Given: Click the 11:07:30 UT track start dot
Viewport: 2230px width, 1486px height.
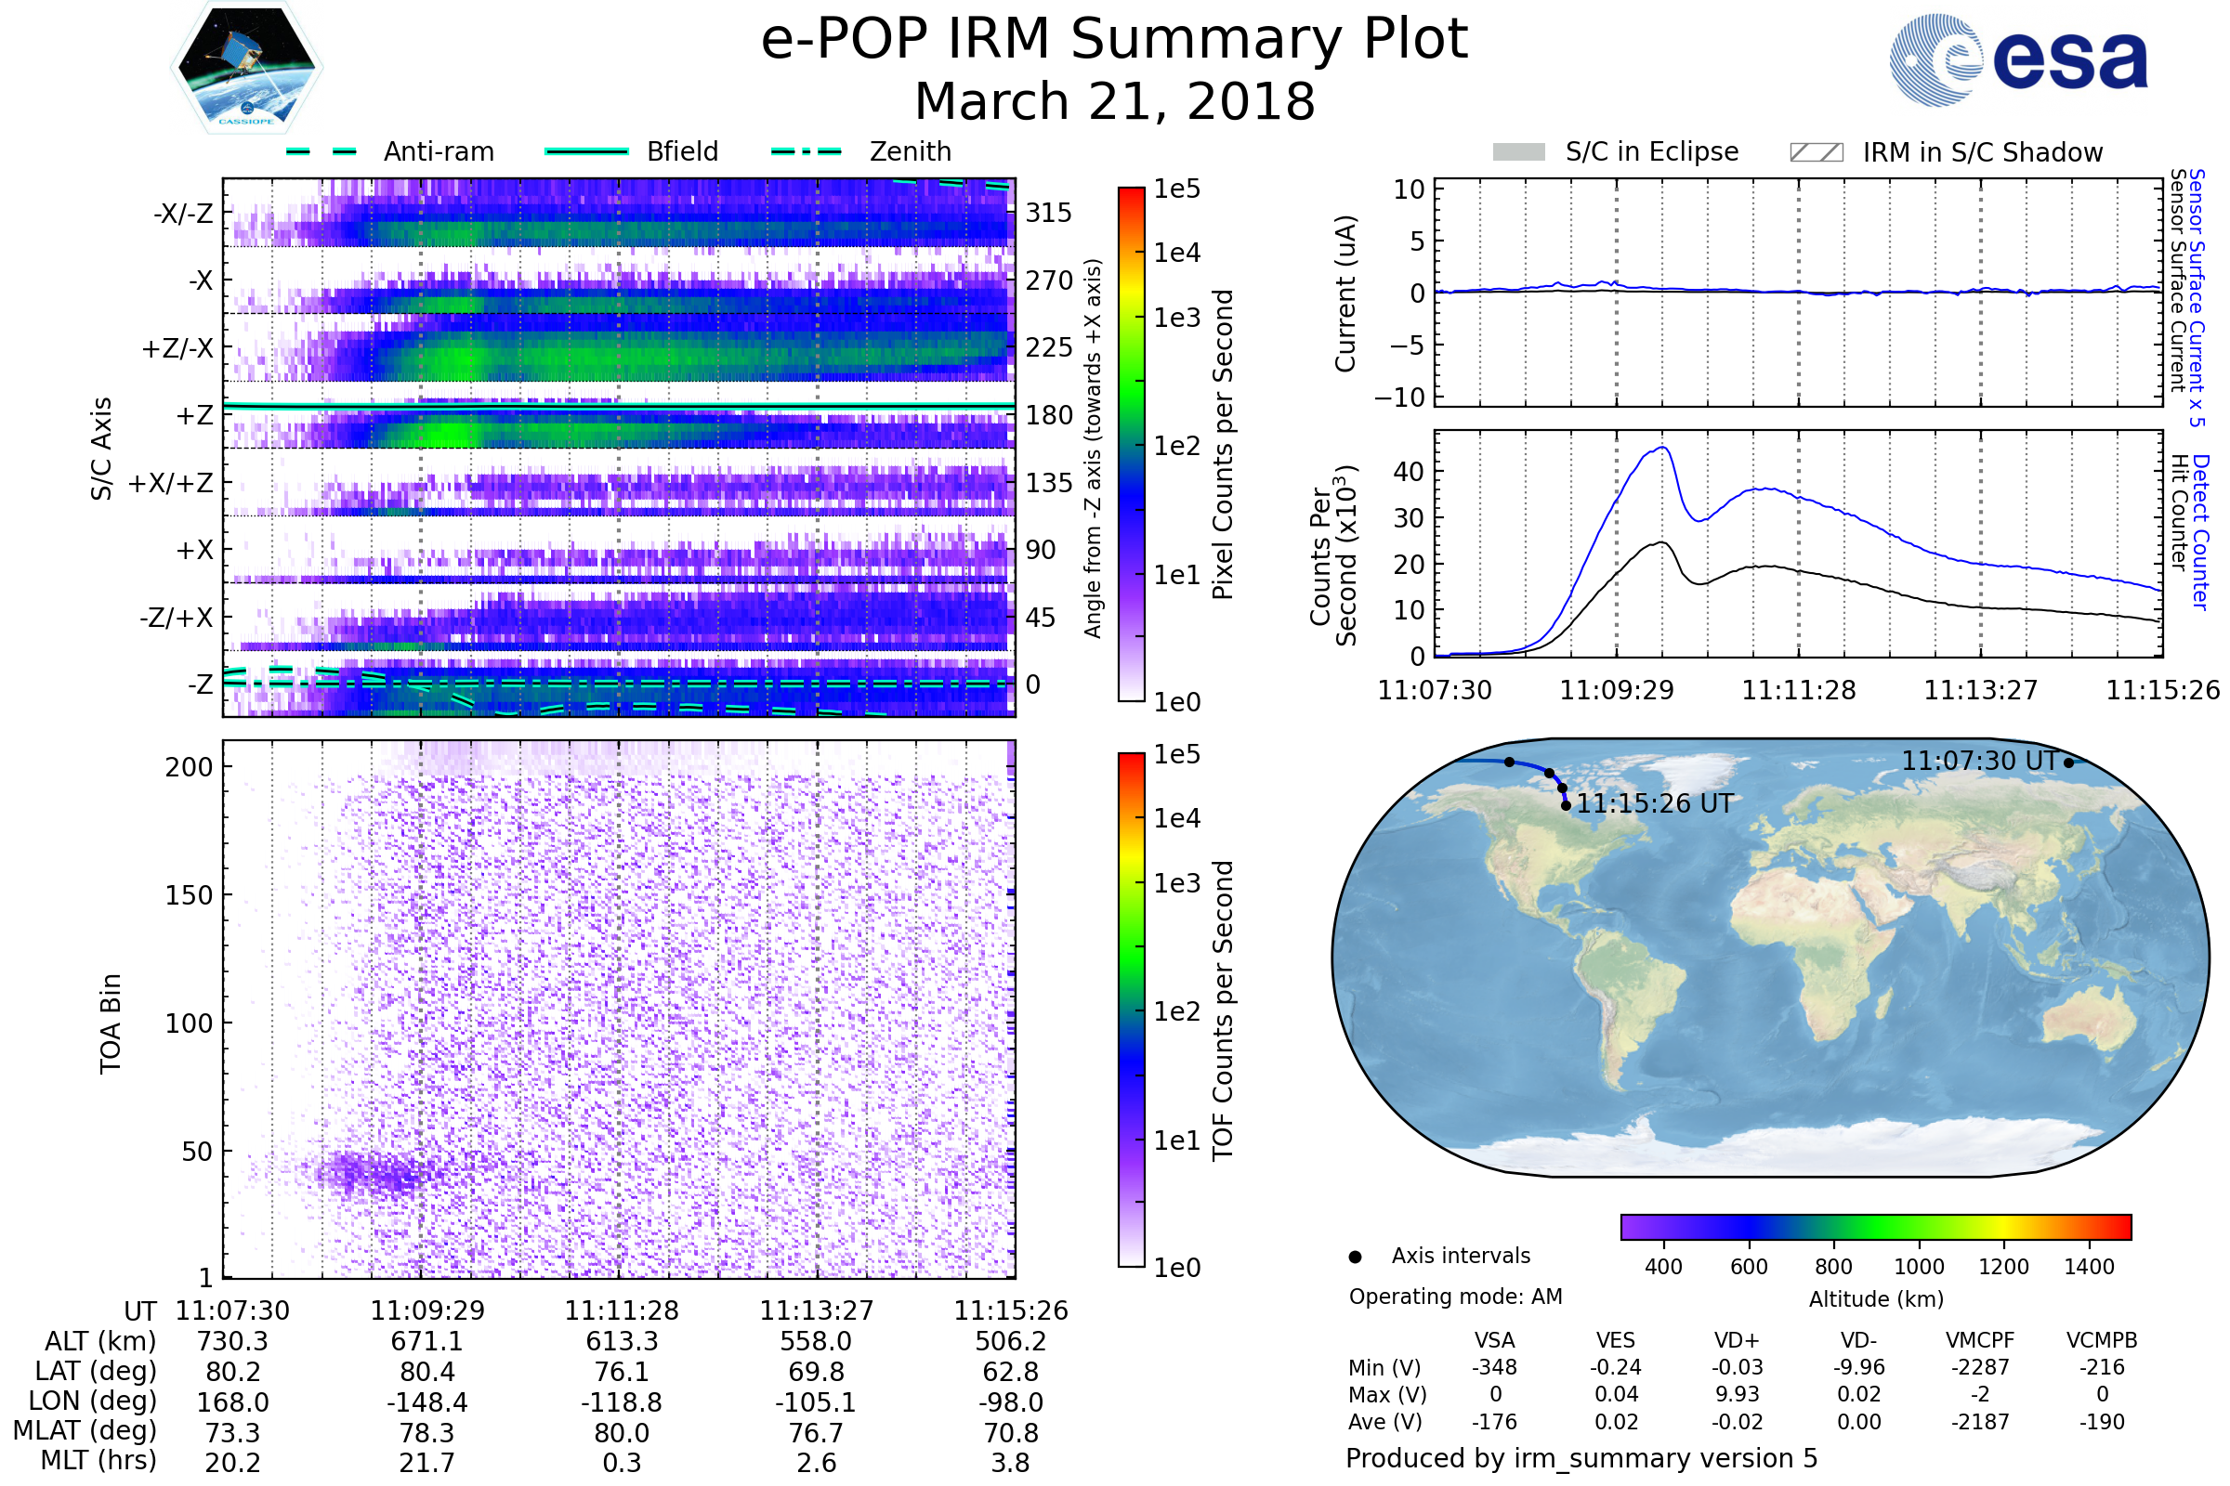Looking at the screenshot, I should [x=2068, y=763].
